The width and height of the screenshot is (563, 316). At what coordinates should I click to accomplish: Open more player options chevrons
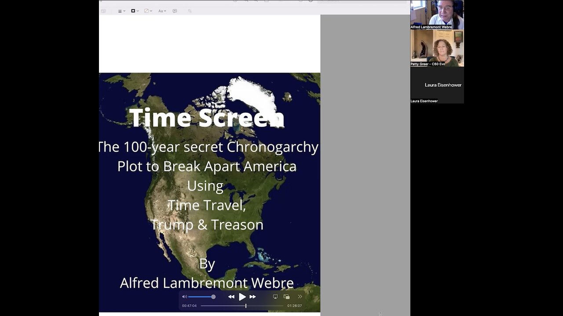coord(300,297)
